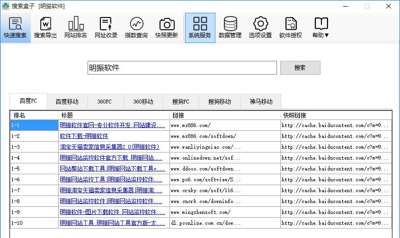
Task: Open the 指数查询 index query tool
Action: (x=136, y=28)
